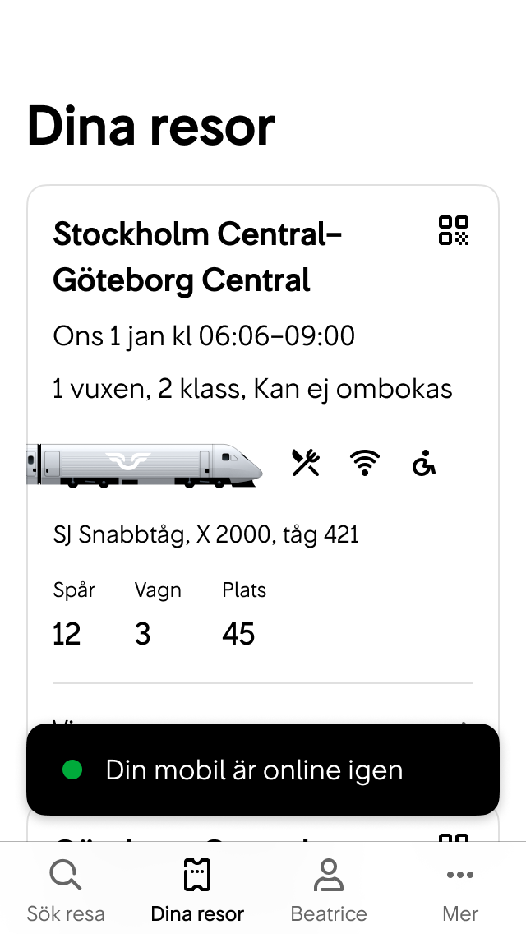This screenshot has width=526, height=934.
Task: Tap the WiFi availability icon
Action: [364, 463]
